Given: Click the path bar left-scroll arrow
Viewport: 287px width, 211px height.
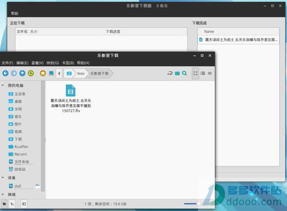Looking at the screenshot, I should point(59,74).
